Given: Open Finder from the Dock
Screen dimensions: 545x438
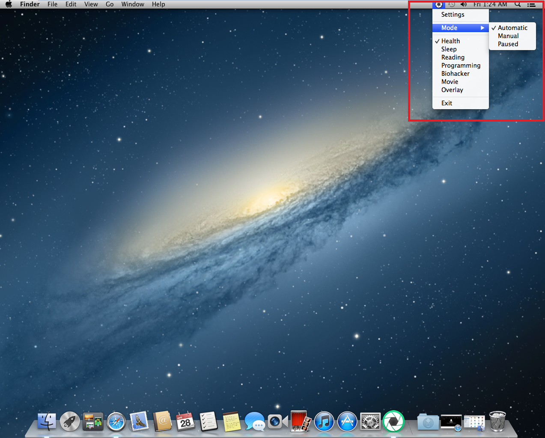Looking at the screenshot, I should [x=47, y=422].
